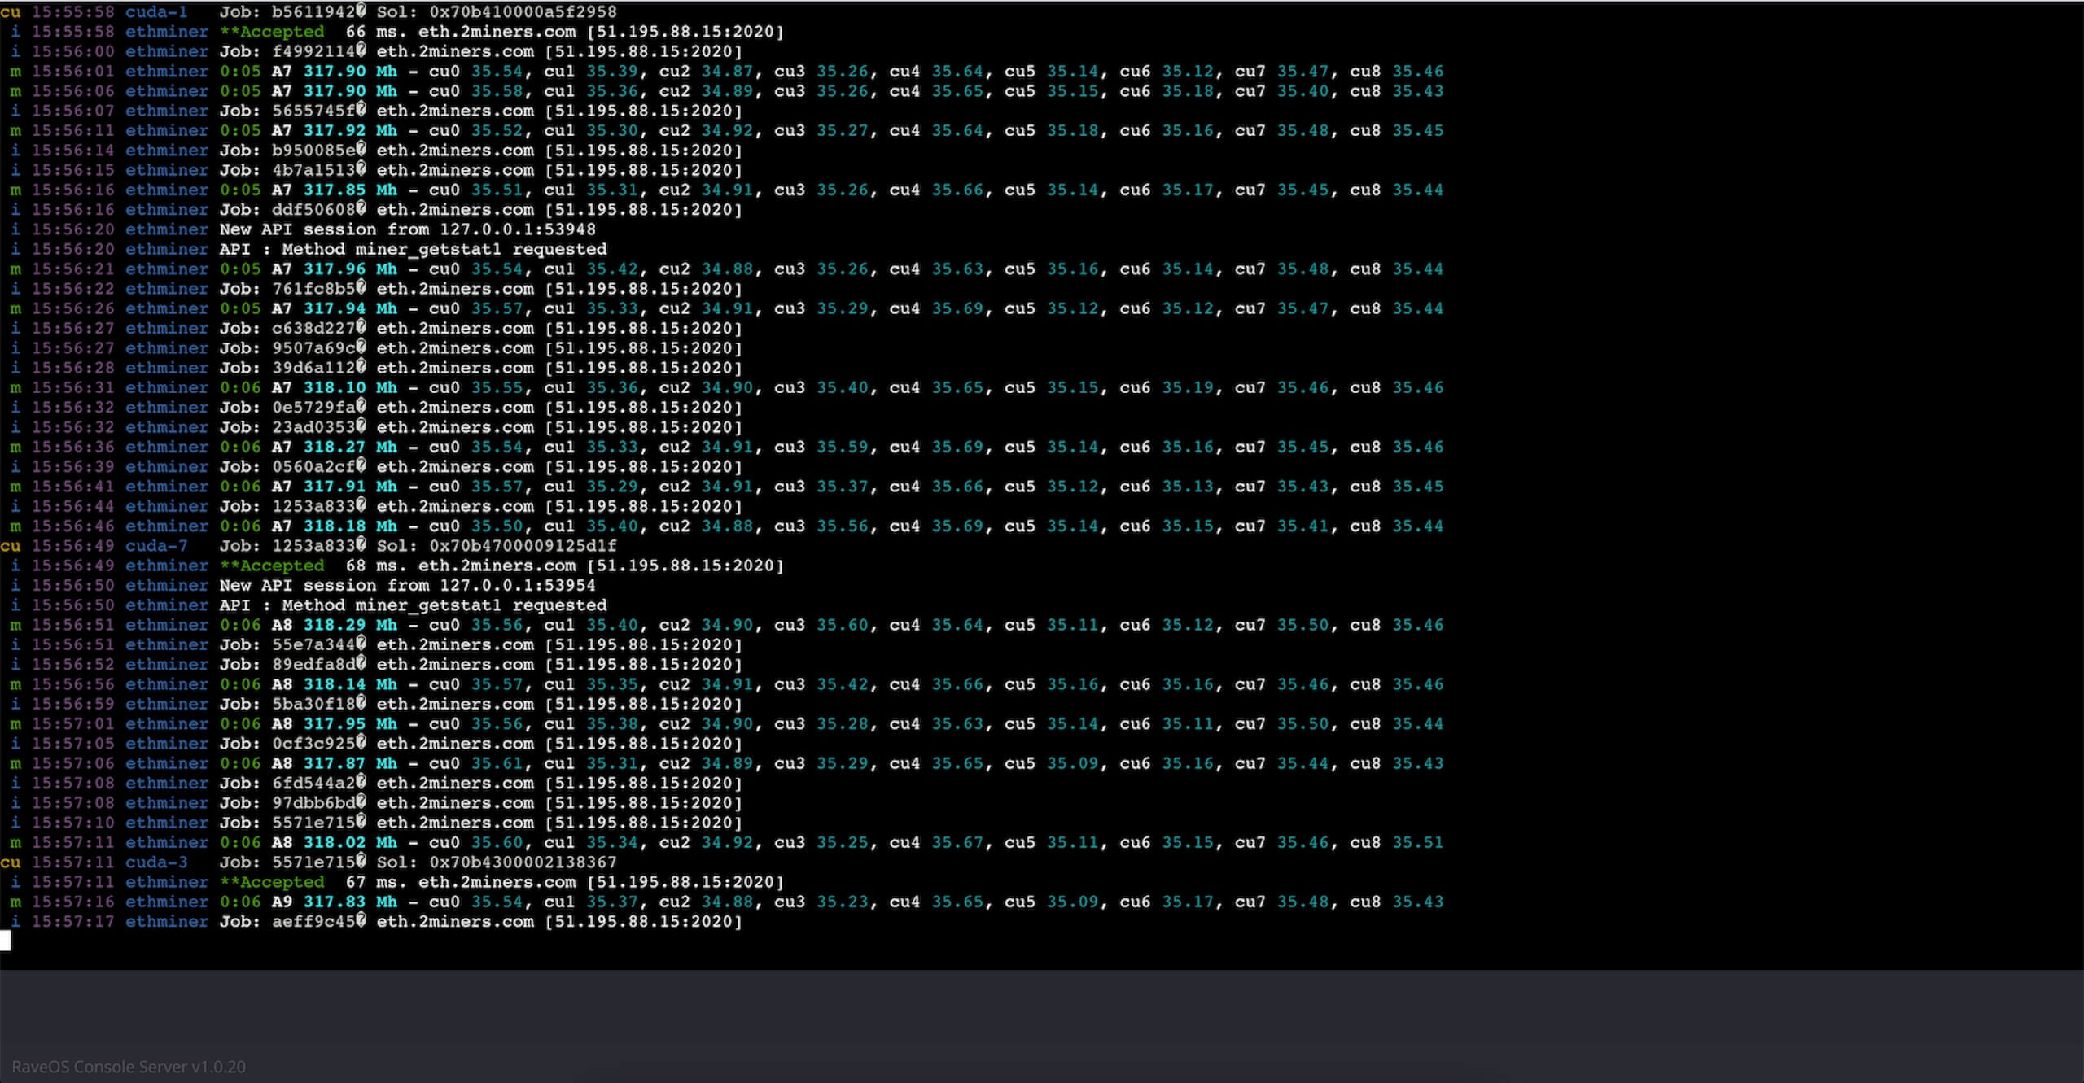Click the cuda-7 solution line label
Image resolution: width=2084 pixels, height=1083 pixels.
click(x=155, y=546)
